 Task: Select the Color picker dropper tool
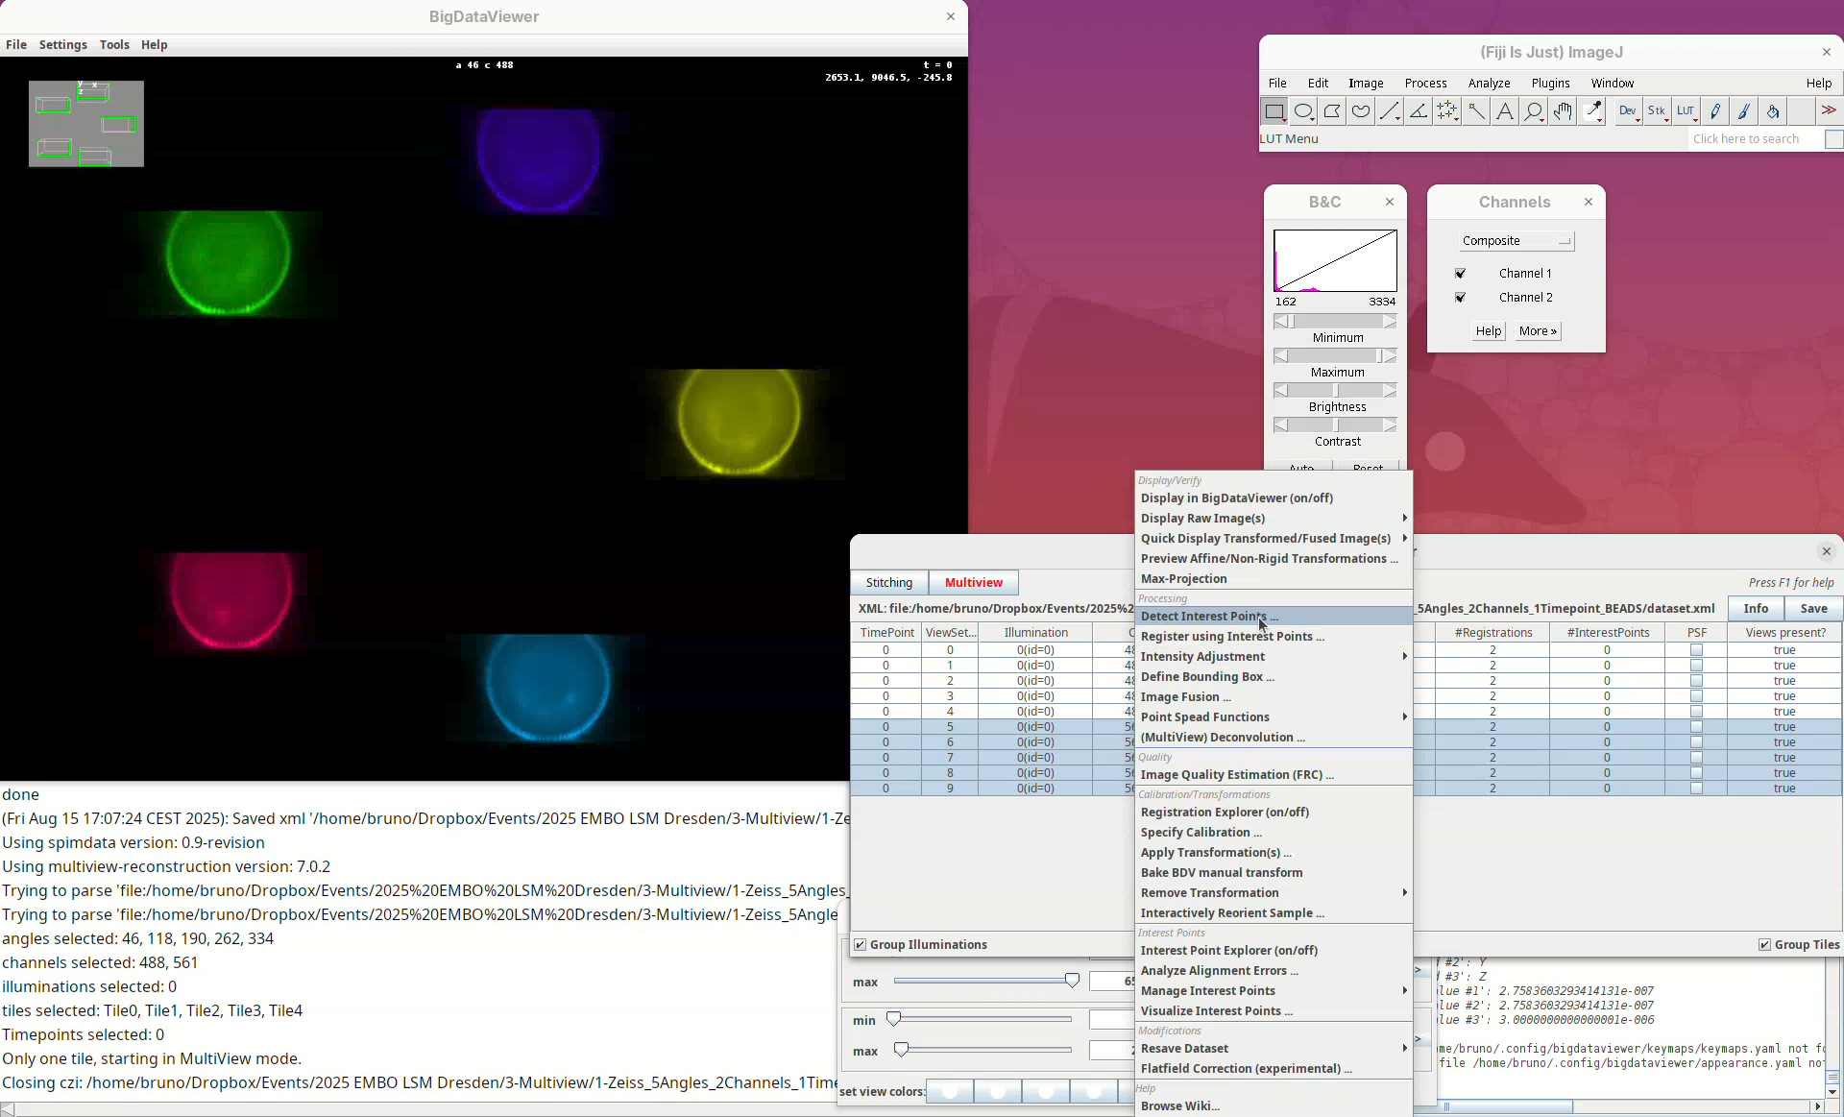tap(1592, 111)
